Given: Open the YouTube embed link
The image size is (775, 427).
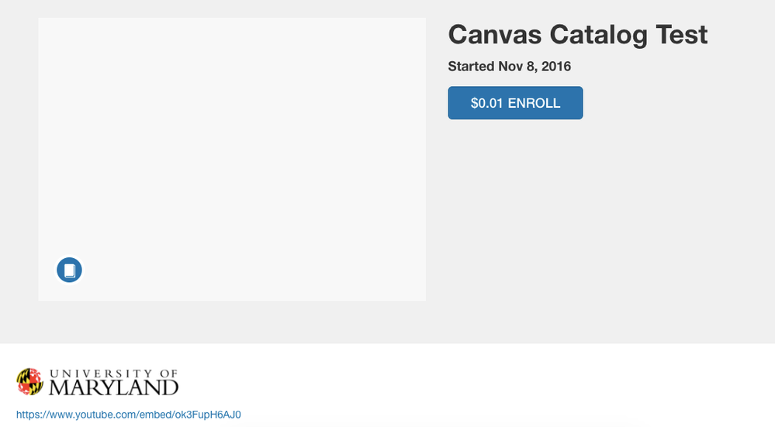Looking at the screenshot, I should click(128, 415).
